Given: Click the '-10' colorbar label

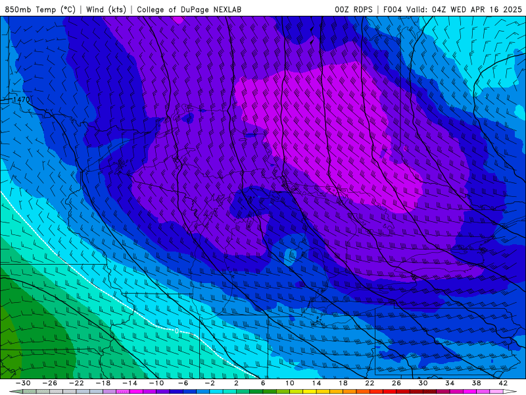Looking at the screenshot, I should (x=156, y=383).
